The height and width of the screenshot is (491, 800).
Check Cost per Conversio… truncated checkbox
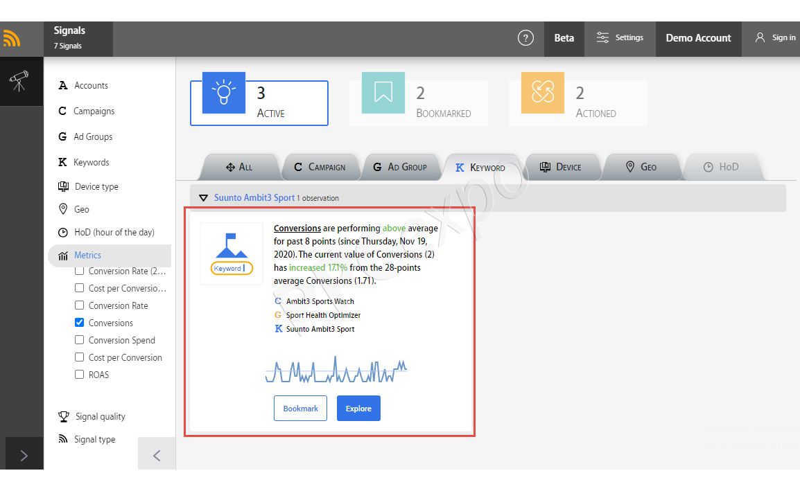[x=80, y=287]
